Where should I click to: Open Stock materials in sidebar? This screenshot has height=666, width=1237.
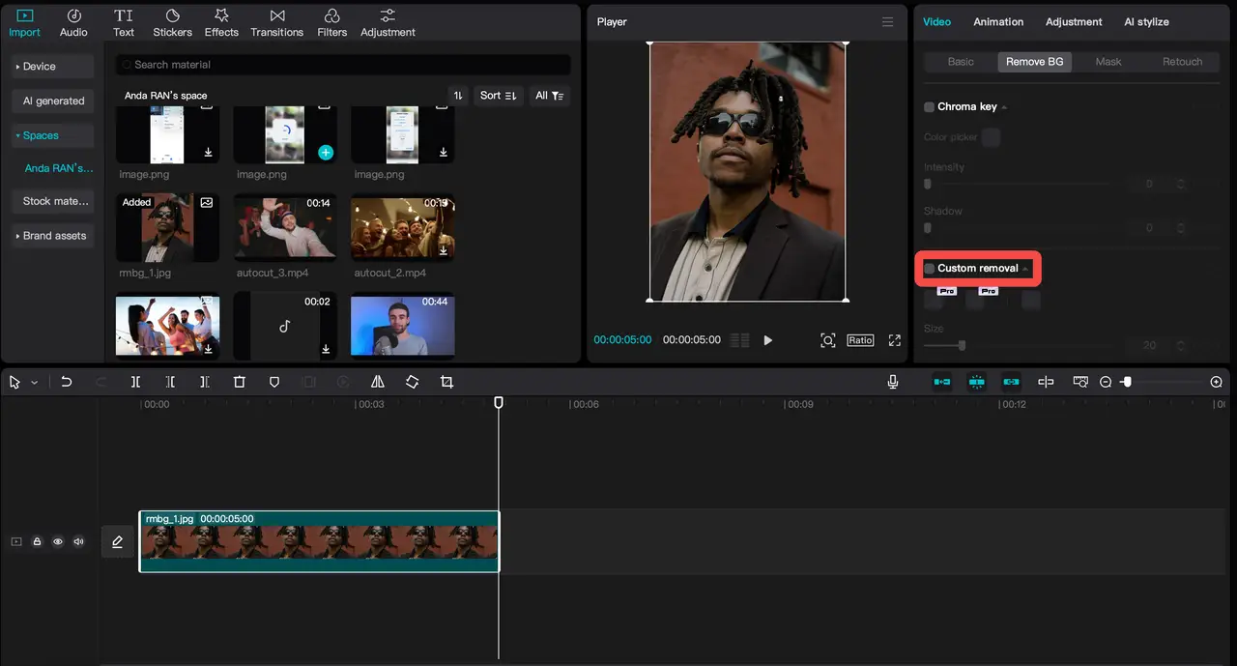53,201
